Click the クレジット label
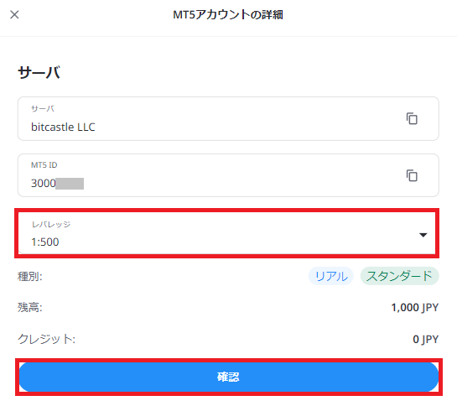The image size is (457, 406). [x=46, y=339]
